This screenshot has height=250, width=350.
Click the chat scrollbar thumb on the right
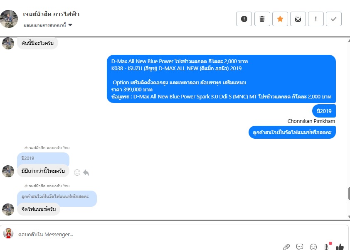pos(349,194)
